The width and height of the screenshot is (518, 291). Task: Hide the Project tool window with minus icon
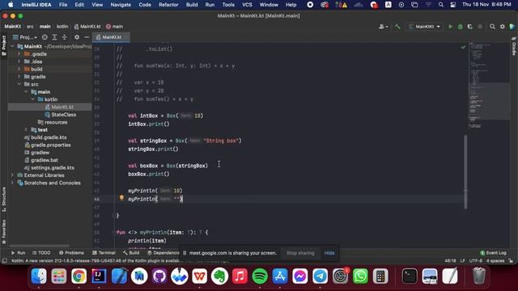[87, 37]
